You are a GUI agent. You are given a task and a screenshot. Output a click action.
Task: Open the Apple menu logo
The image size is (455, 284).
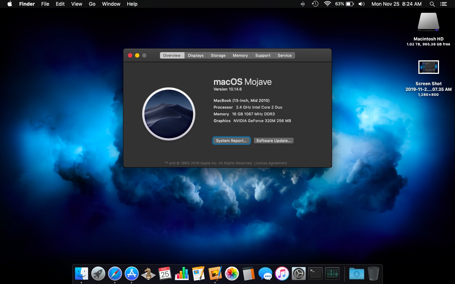(x=10, y=4)
